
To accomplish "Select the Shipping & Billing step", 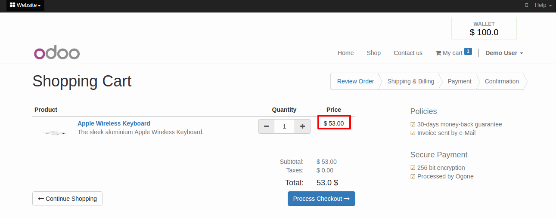I will point(411,81).
